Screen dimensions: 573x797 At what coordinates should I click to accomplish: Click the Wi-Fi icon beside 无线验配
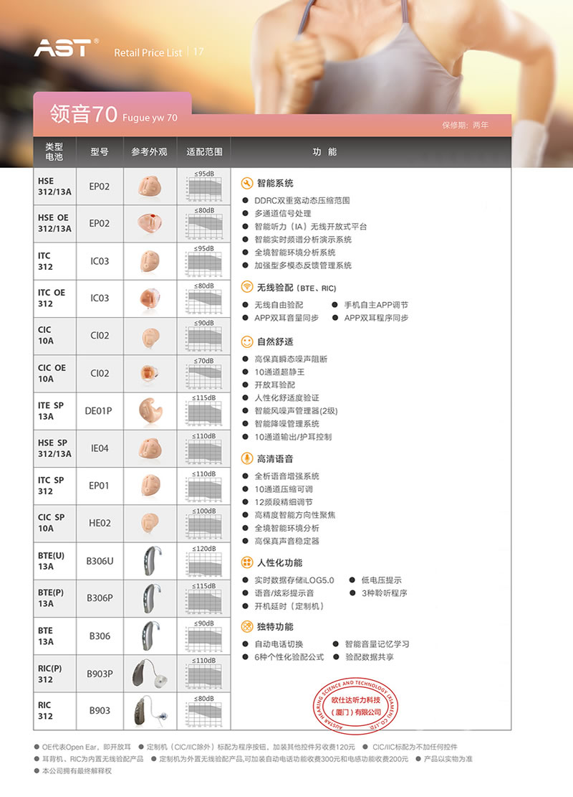pyautogui.click(x=247, y=287)
